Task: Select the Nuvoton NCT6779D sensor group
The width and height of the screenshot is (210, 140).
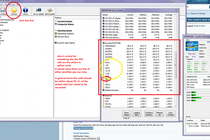Action: (x=138, y=43)
